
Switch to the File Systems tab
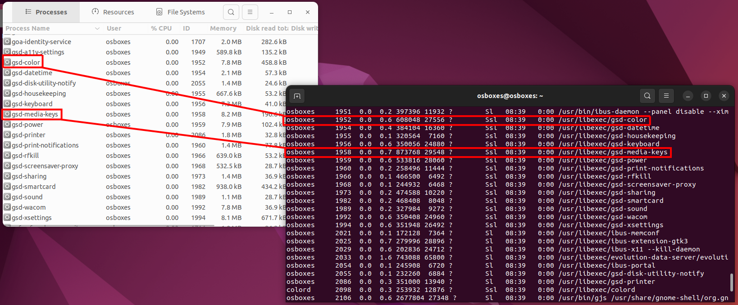pos(180,12)
